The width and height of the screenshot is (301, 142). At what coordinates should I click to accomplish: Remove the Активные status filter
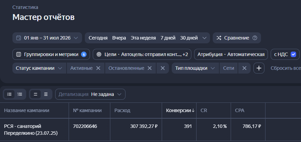click(x=98, y=68)
